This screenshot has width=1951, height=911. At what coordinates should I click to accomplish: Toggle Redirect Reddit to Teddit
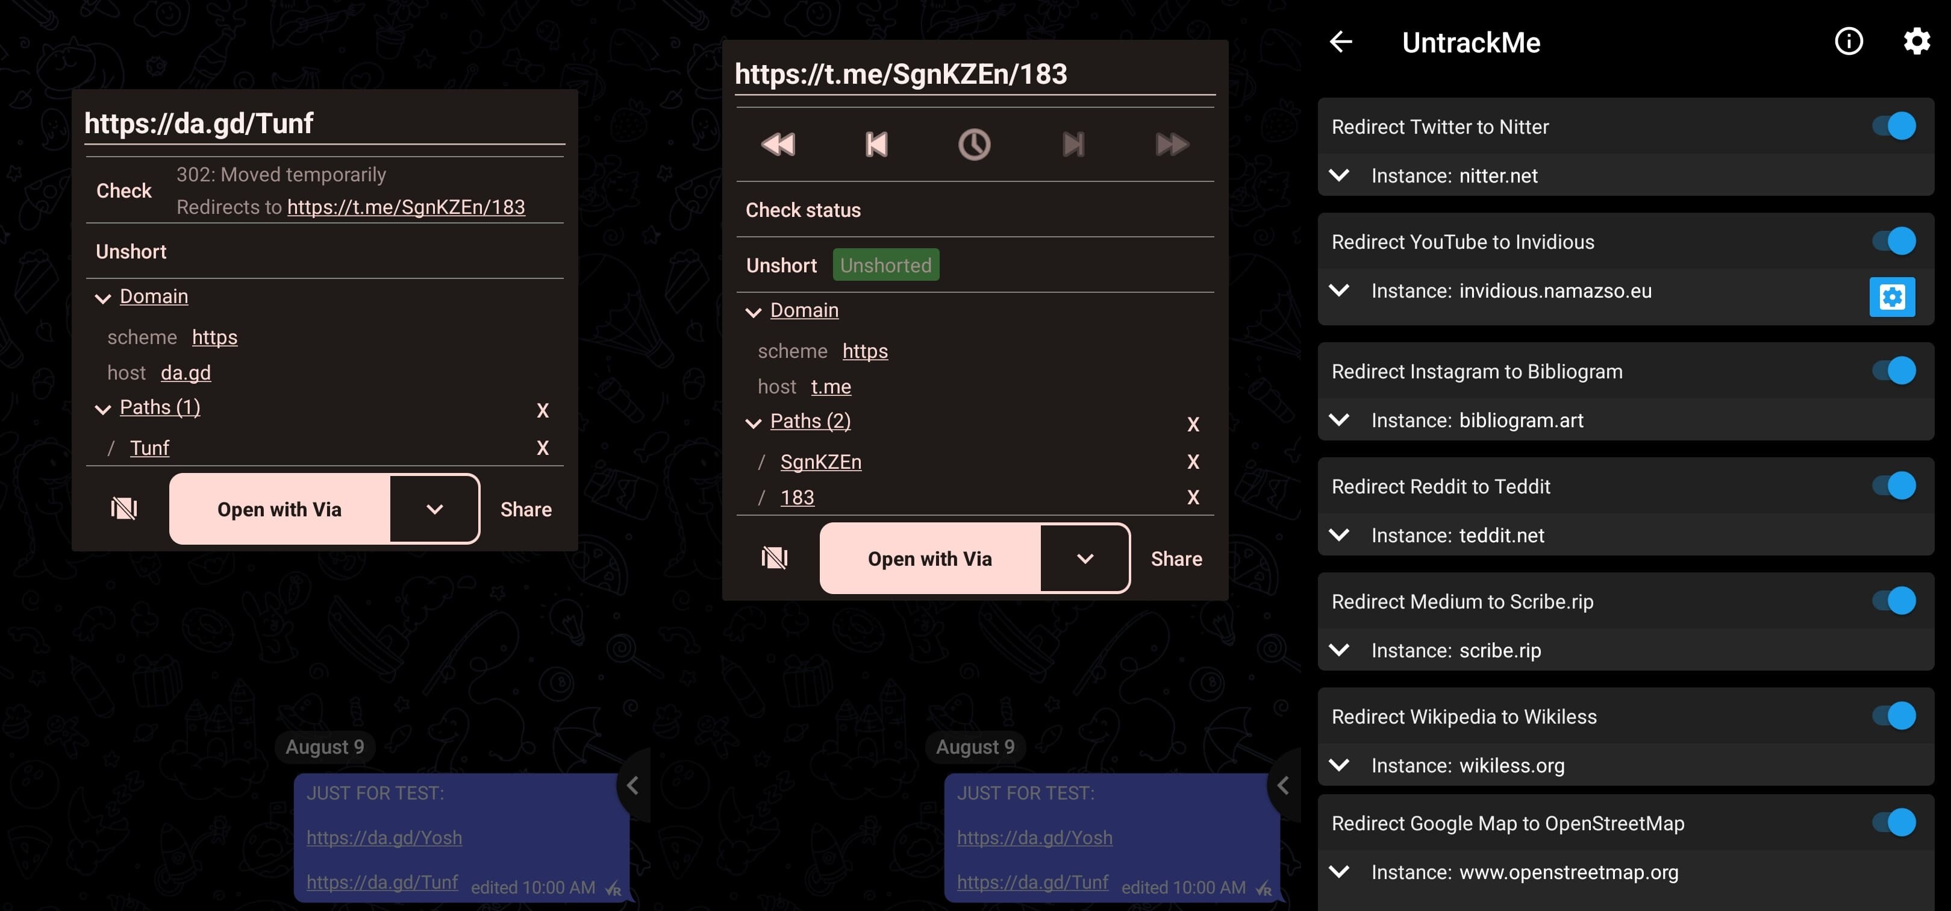coord(1893,486)
